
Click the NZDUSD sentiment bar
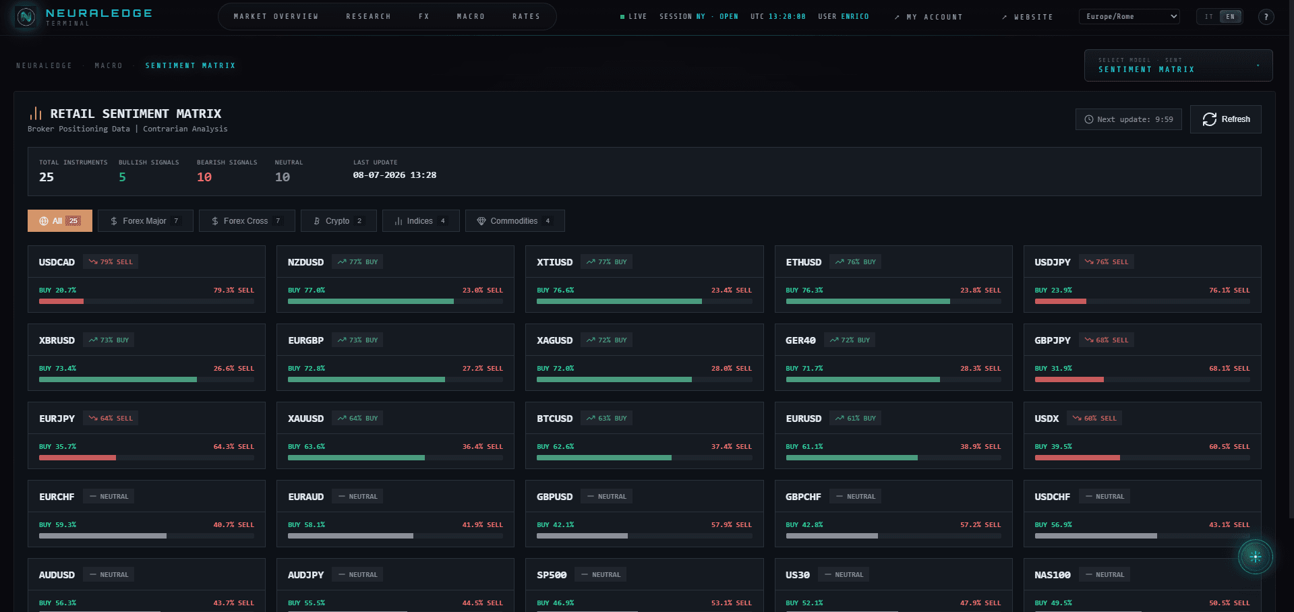tap(395, 301)
